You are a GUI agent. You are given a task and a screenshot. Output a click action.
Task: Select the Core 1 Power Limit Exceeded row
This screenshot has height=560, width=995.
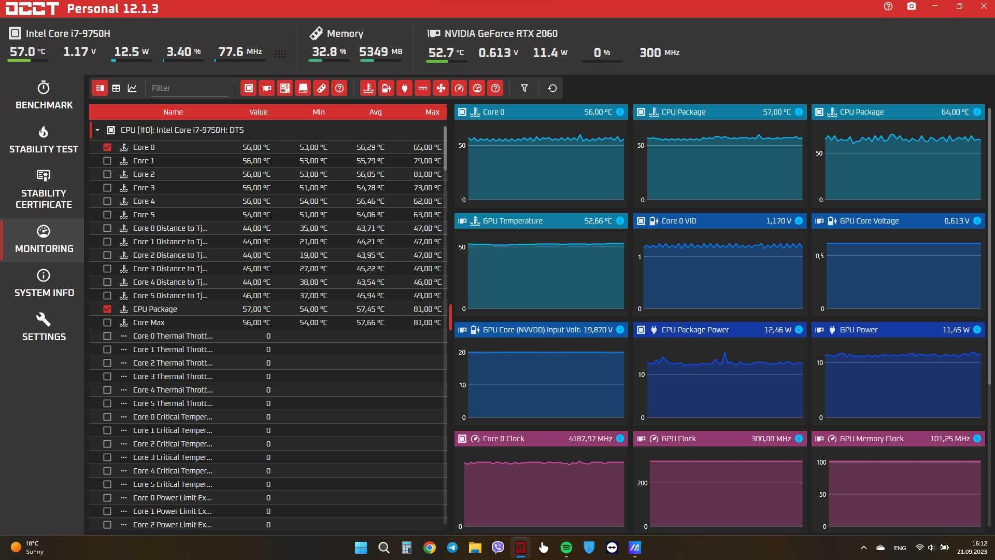tap(267, 511)
